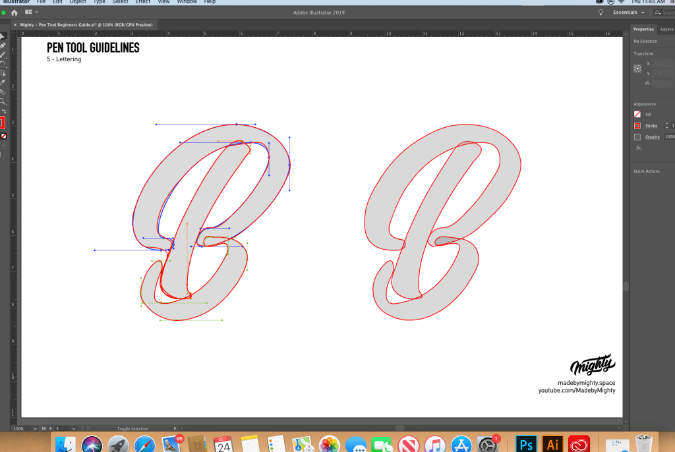Viewport: 675px width, 452px height.
Task: Click the Stroke swatch in Appearance
Action: (637, 126)
